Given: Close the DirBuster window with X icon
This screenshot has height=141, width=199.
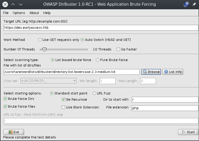Looking at the screenshot, I should 5,4.
